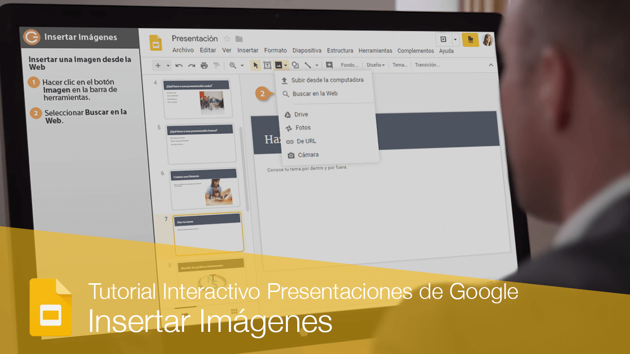Open the Formato menu
Viewport: 630px width, 354px height.
click(x=275, y=50)
